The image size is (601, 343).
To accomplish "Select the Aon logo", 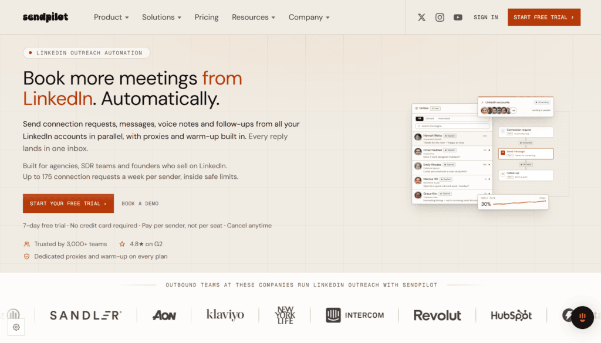I will (x=164, y=315).
